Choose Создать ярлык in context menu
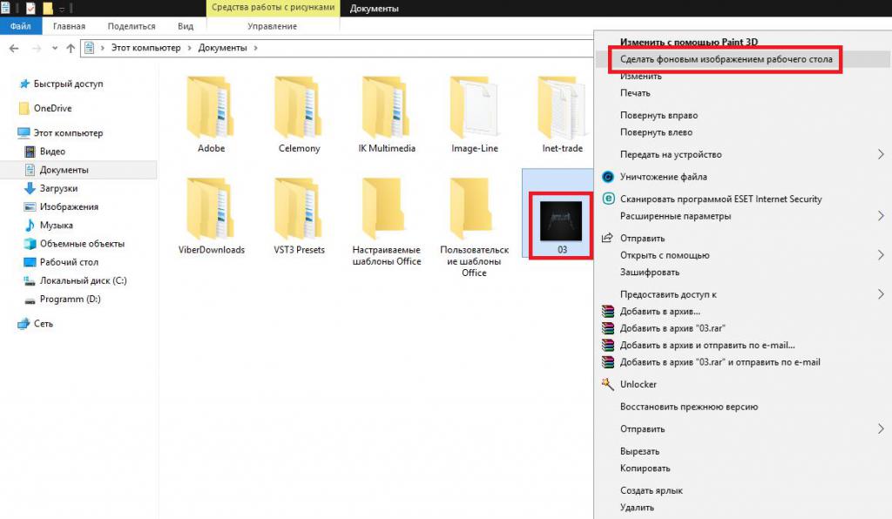This screenshot has height=519, width=892. [651, 490]
